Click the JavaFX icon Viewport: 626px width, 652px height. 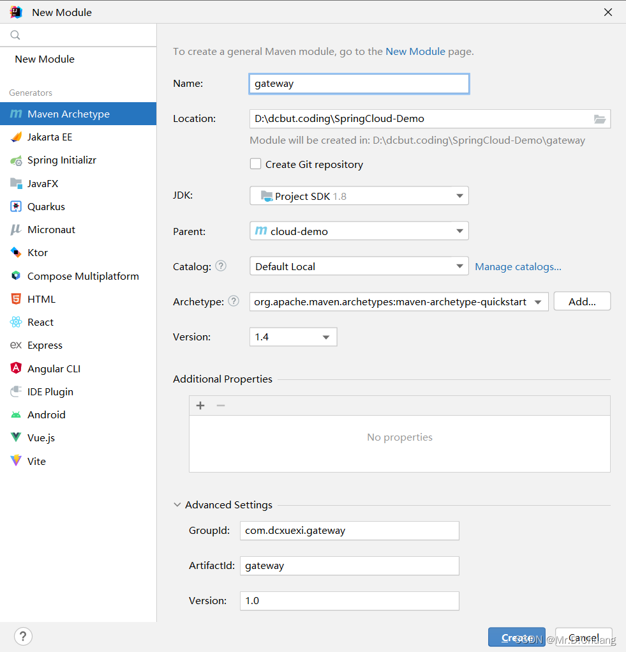16,183
